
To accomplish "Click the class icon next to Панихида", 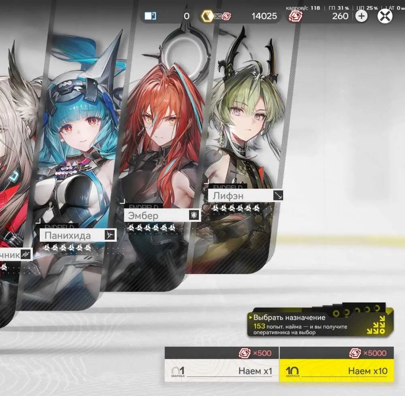I will 110,235.
